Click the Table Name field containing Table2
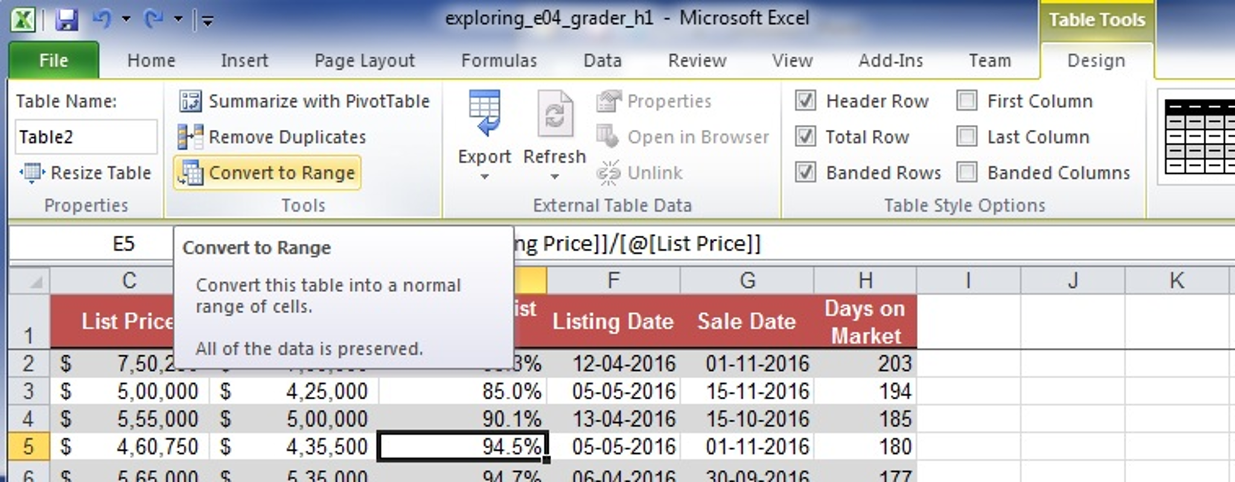 tap(86, 137)
